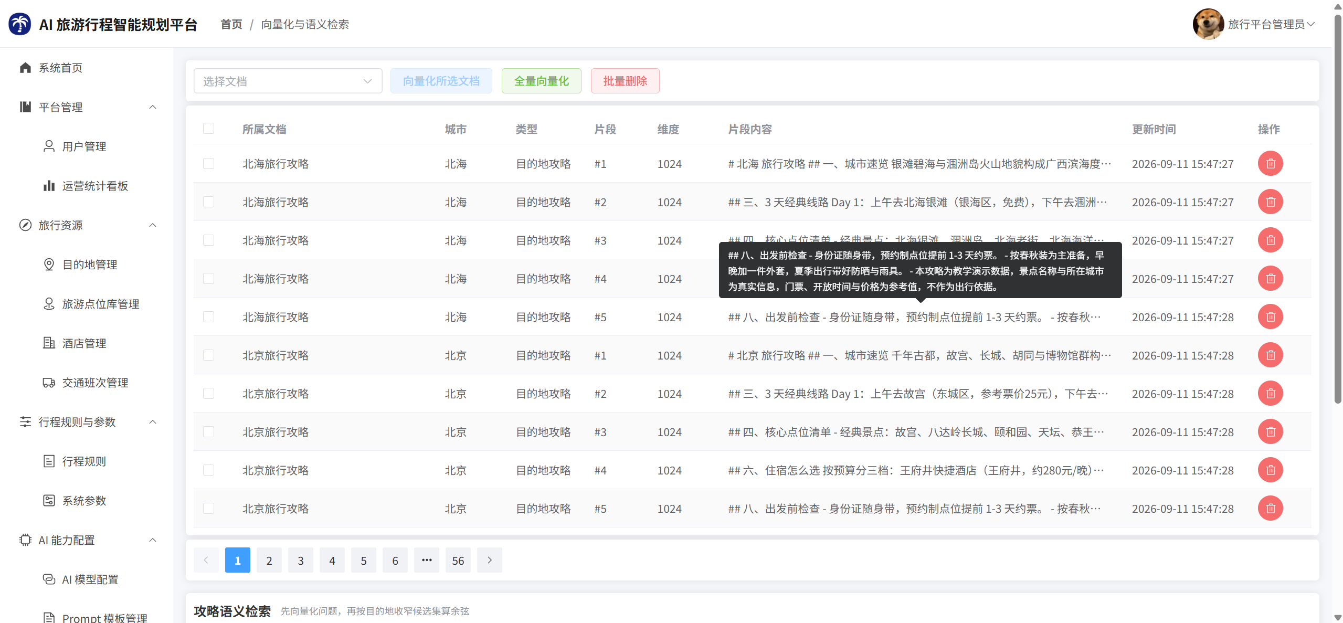This screenshot has height=623, width=1343.
Task: Go to page 2
Action: [269, 560]
